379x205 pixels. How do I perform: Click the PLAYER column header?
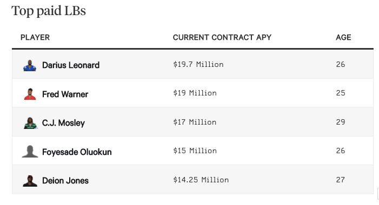click(x=35, y=37)
